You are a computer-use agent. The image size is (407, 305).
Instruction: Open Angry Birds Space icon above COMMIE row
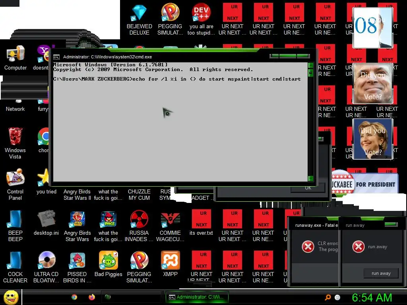click(108, 219)
